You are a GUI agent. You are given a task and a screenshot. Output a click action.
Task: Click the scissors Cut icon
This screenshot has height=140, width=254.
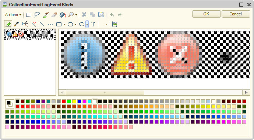84,15
